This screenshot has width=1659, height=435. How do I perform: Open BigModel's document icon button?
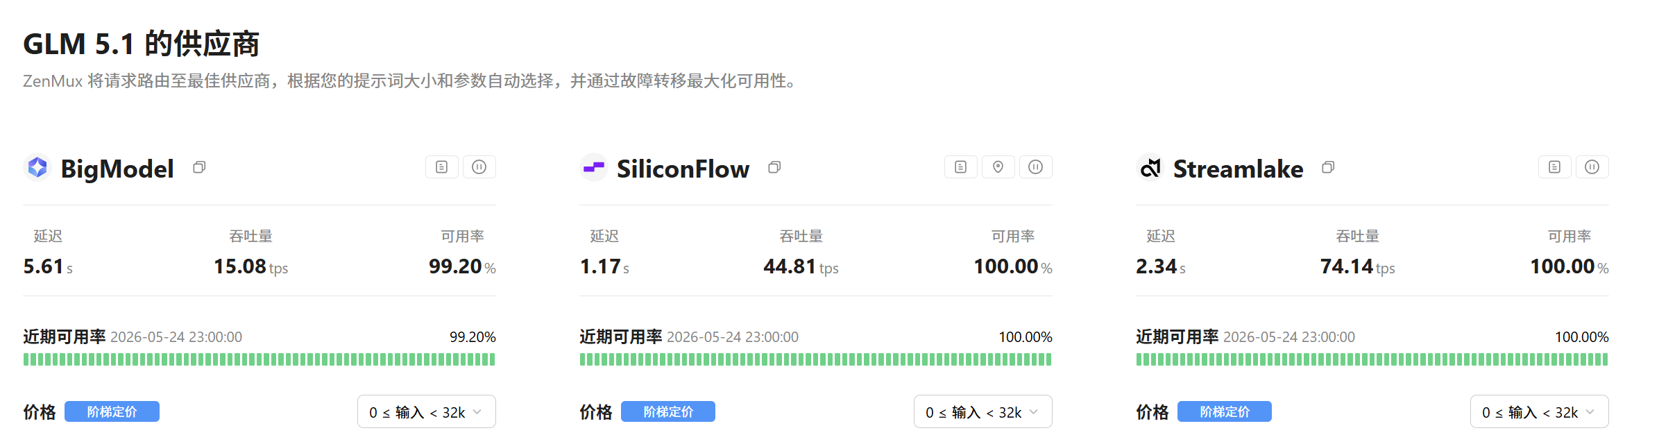(442, 167)
